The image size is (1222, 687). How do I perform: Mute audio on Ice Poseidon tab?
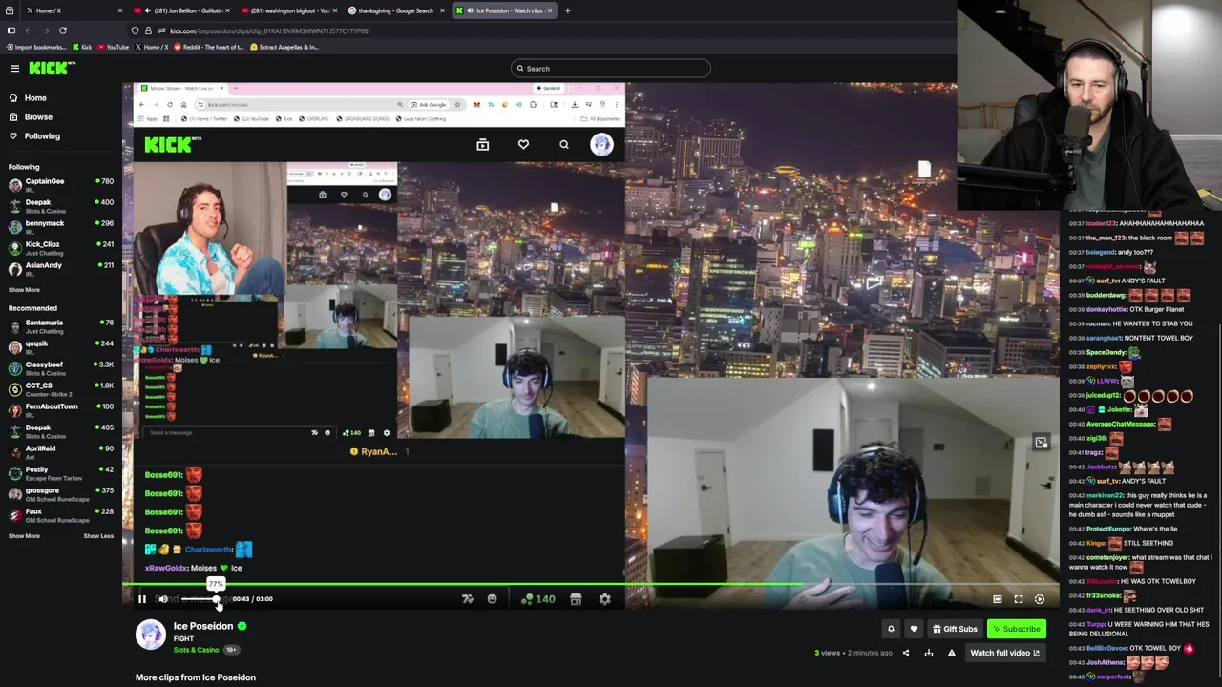point(469,10)
